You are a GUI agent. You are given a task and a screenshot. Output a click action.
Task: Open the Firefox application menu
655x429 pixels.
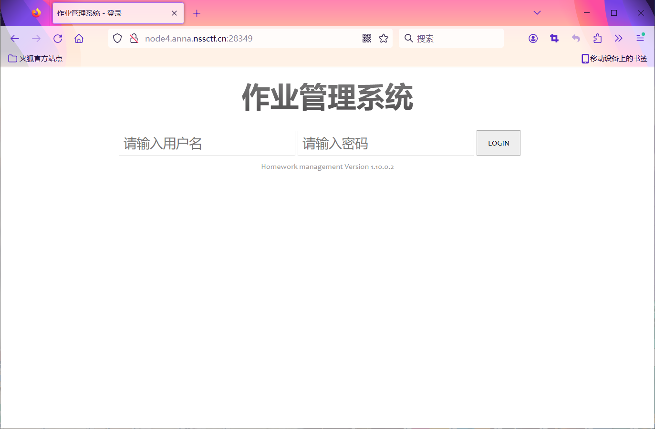(x=640, y=38)
